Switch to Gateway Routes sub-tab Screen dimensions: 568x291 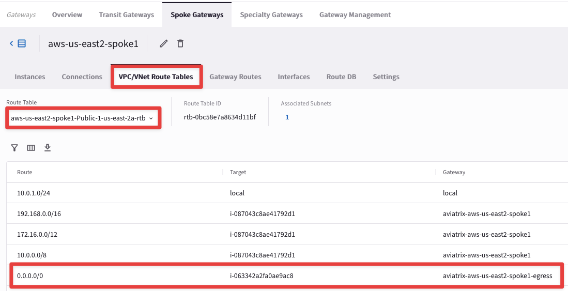(235, 77)
